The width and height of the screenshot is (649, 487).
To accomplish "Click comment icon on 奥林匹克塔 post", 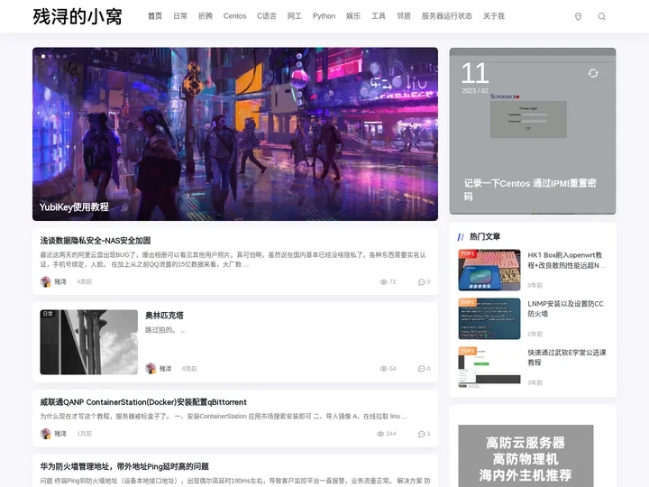I will [421, 369].
